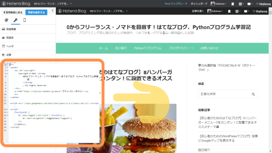Click 管理画面に戻る back button
272x153 pixels.
pos(13,12)
